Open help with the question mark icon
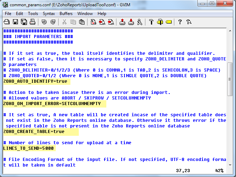Screen dimensions: 236x177 click(x=180, y=22)
